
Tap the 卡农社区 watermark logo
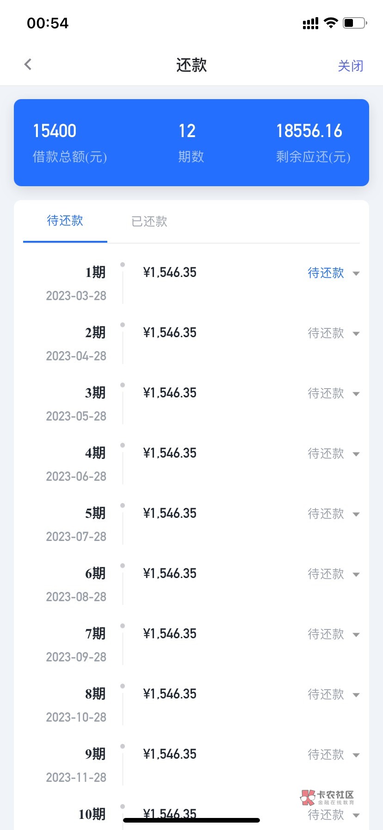[327, 797]
